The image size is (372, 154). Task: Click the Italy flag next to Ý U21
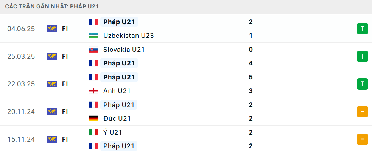(93, 132)
